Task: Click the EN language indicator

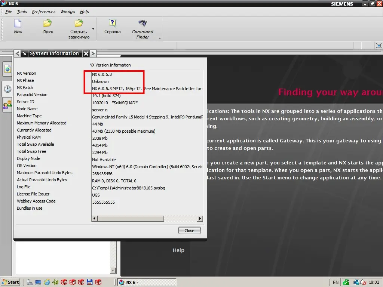Action: [x=335, y=283]
